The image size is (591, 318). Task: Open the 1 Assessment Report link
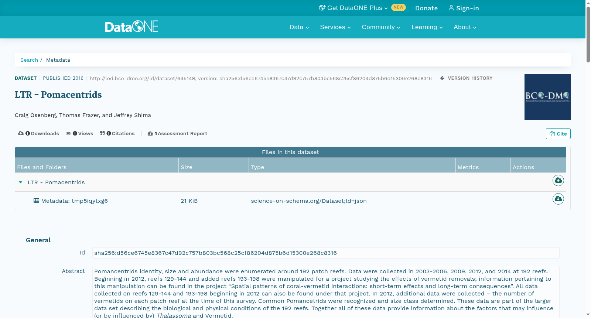177,133
